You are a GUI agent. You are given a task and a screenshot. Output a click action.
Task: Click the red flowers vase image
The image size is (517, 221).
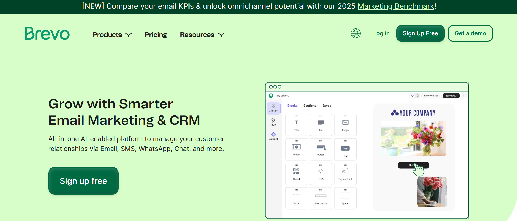(432, 191)
